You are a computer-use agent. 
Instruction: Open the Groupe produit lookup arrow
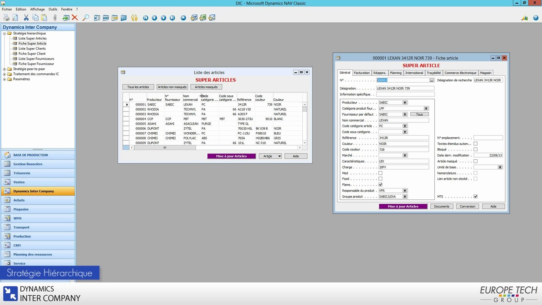click(405, 197)
